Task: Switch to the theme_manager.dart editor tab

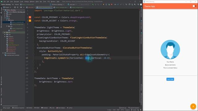Action: click(x=61, y=7)
